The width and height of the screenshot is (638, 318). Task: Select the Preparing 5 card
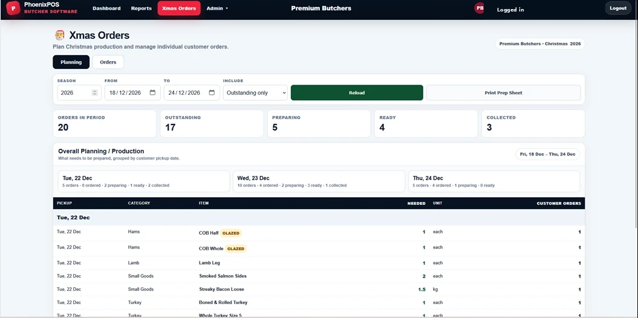click(319, 123)
